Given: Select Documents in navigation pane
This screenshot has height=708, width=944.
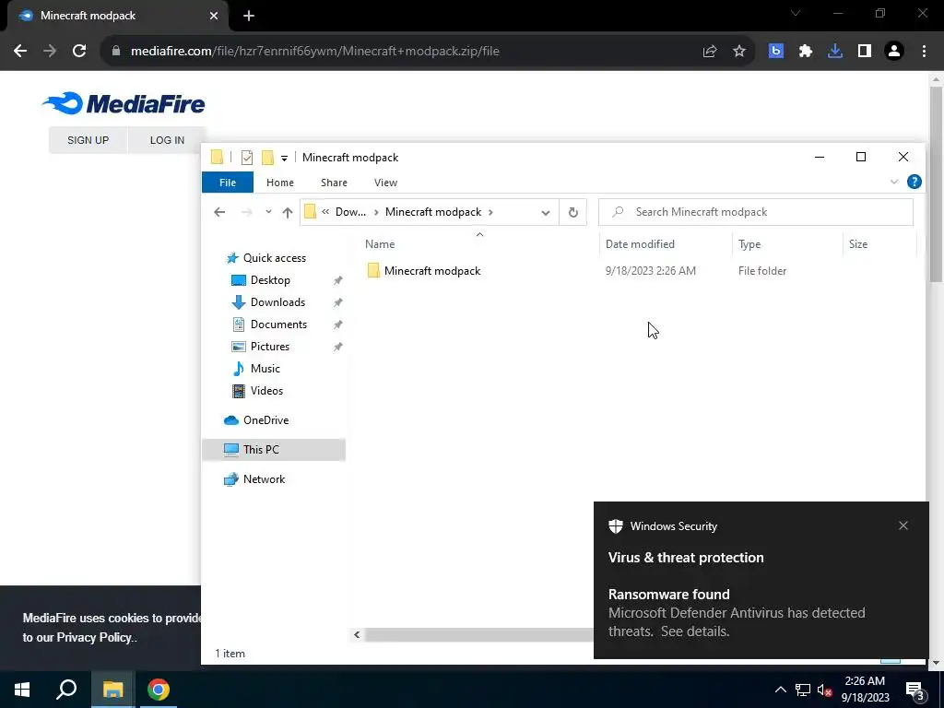Looking at the screenshot, I should 278,324.
